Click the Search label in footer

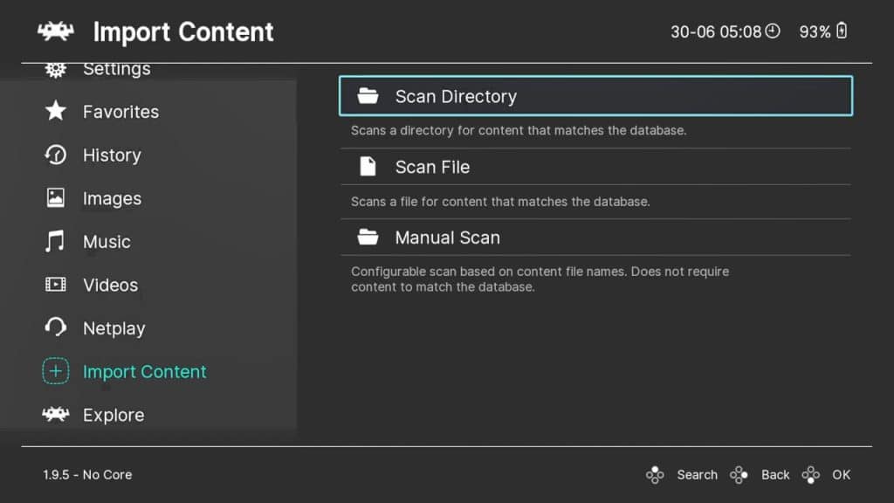click(x=697, y=474)
